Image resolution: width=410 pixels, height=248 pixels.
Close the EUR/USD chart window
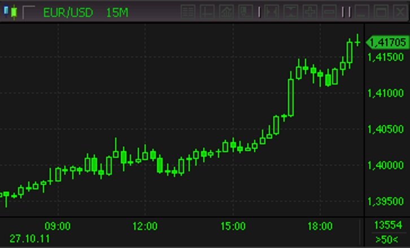(x=400, y=12)
